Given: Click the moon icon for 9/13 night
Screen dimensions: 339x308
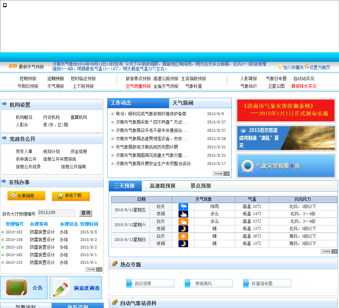Looking at the screenshot, I should pyautogui.click(x=183, y=244).
